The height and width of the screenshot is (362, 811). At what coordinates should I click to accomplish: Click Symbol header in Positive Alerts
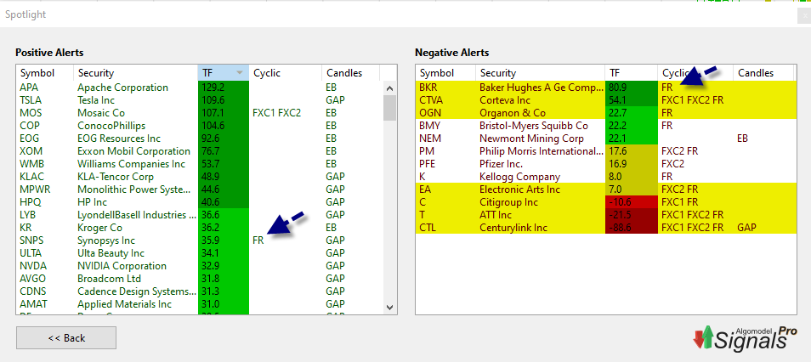click(x=45, y=73)
